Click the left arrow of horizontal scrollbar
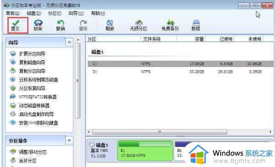 (x=89, y=131)
